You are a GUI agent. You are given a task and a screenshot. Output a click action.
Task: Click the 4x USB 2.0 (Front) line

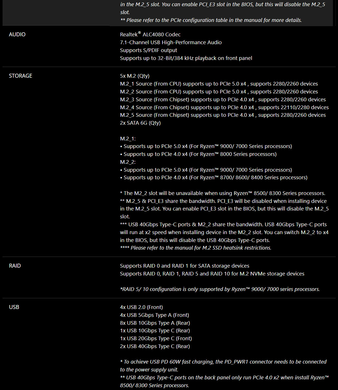point(141,307)
